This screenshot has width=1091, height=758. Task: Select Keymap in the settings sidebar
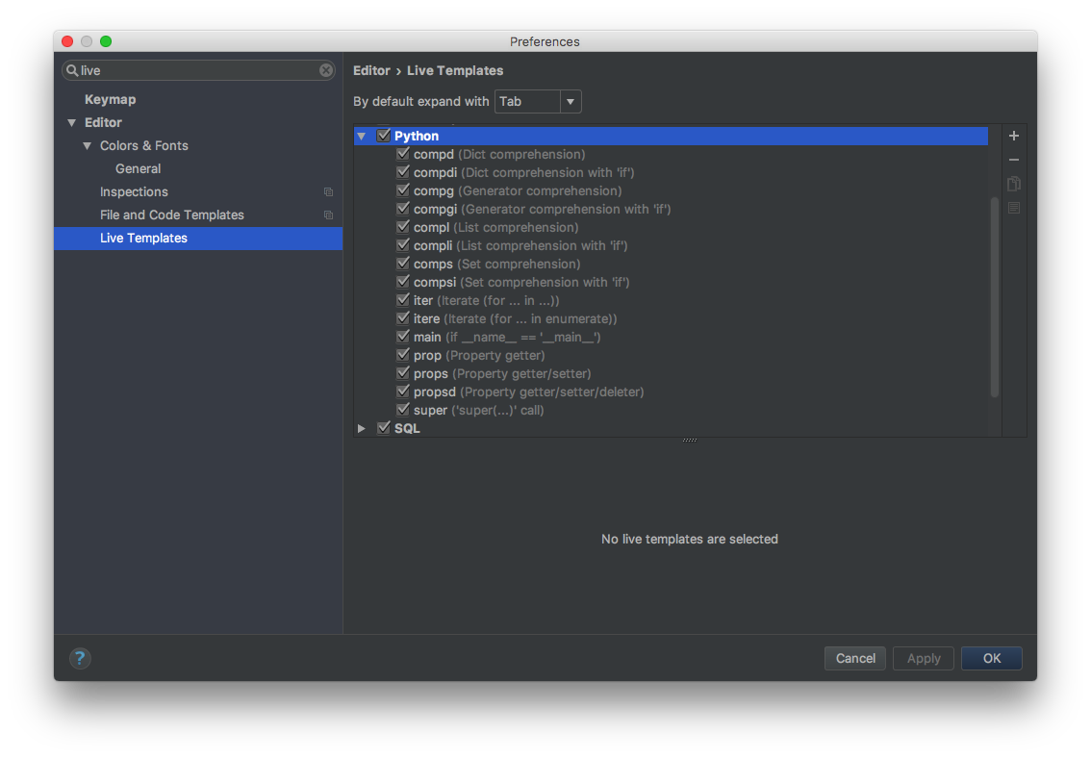click(110, 100)
